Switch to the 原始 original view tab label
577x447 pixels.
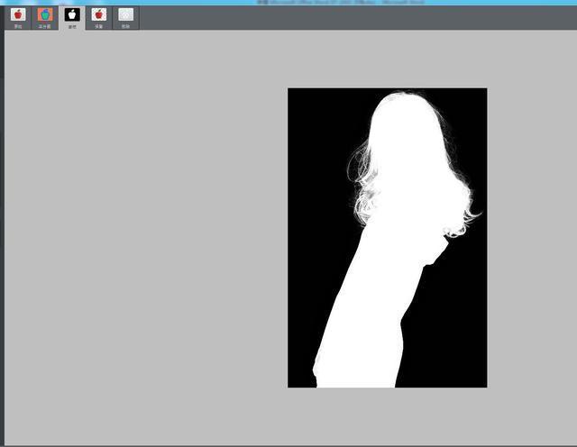click(18, 26)
